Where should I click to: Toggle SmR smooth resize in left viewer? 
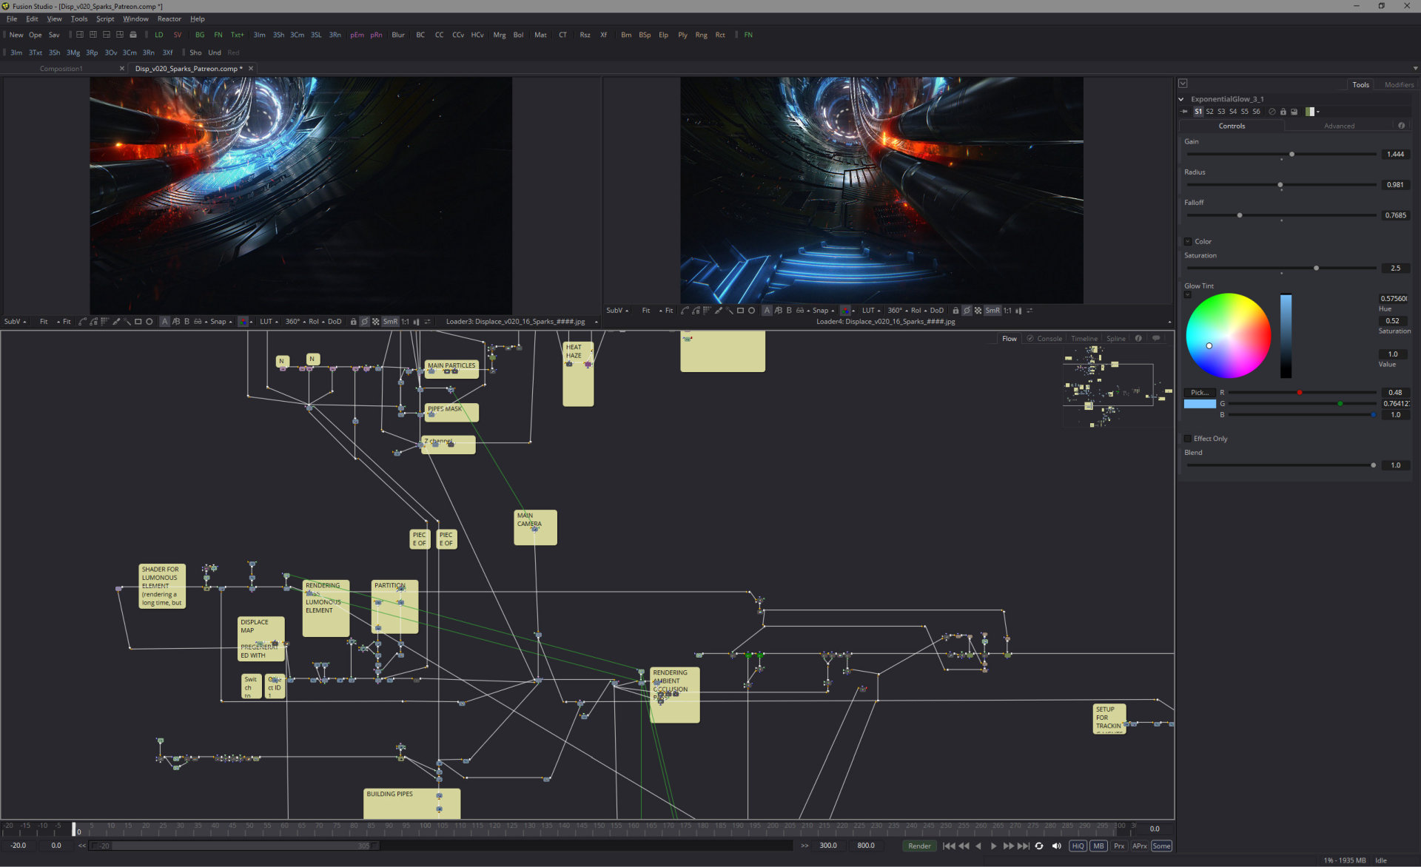pyautogui.click(x=390, y=322)
